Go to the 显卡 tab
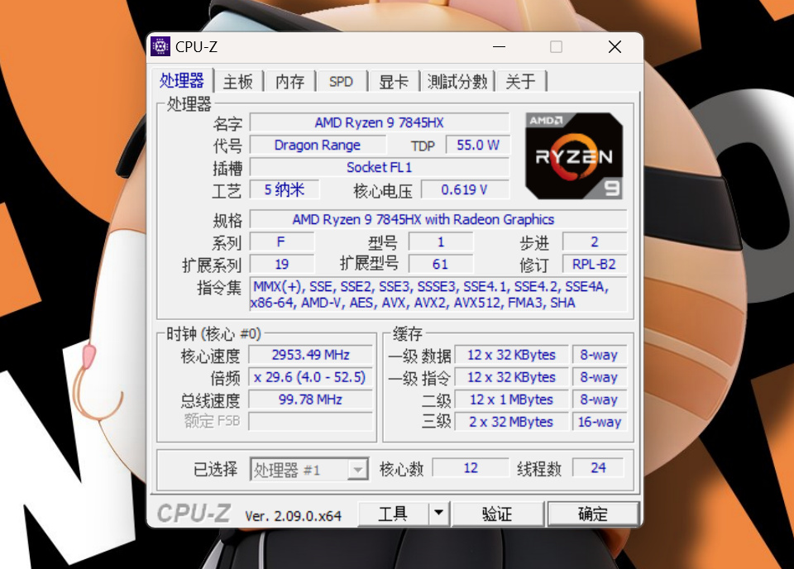Image resolution: width=794 pixels, height=569 pixels. click(x=394, y=82)
